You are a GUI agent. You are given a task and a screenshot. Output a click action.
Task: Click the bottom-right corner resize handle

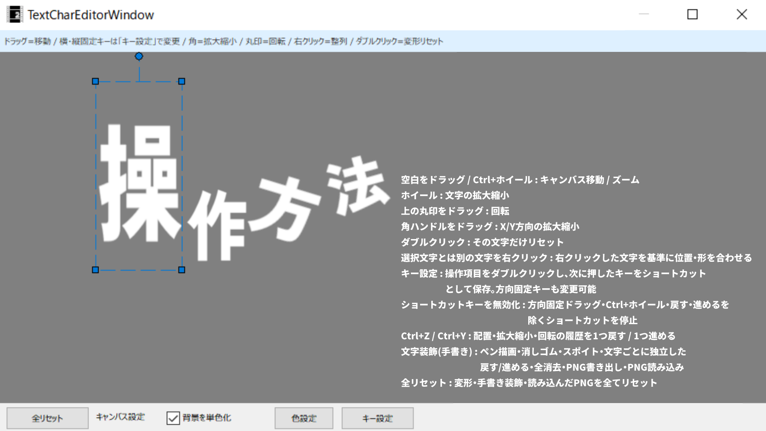(182, 270)
